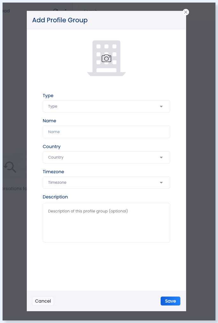Click the building placeholder image
The height and width of the screenshot is (323, 218).
(106, 58)
